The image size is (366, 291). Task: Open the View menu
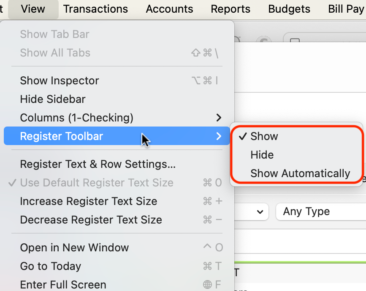[33, 9]
